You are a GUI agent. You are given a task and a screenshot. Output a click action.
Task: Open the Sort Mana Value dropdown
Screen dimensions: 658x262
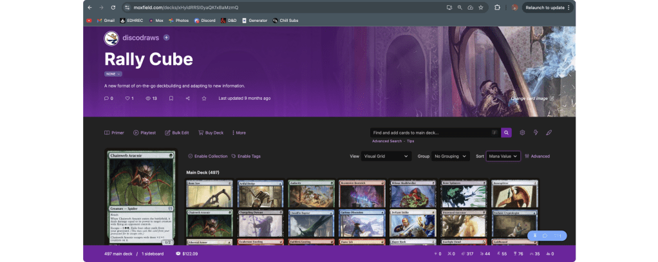click(503, 156)
